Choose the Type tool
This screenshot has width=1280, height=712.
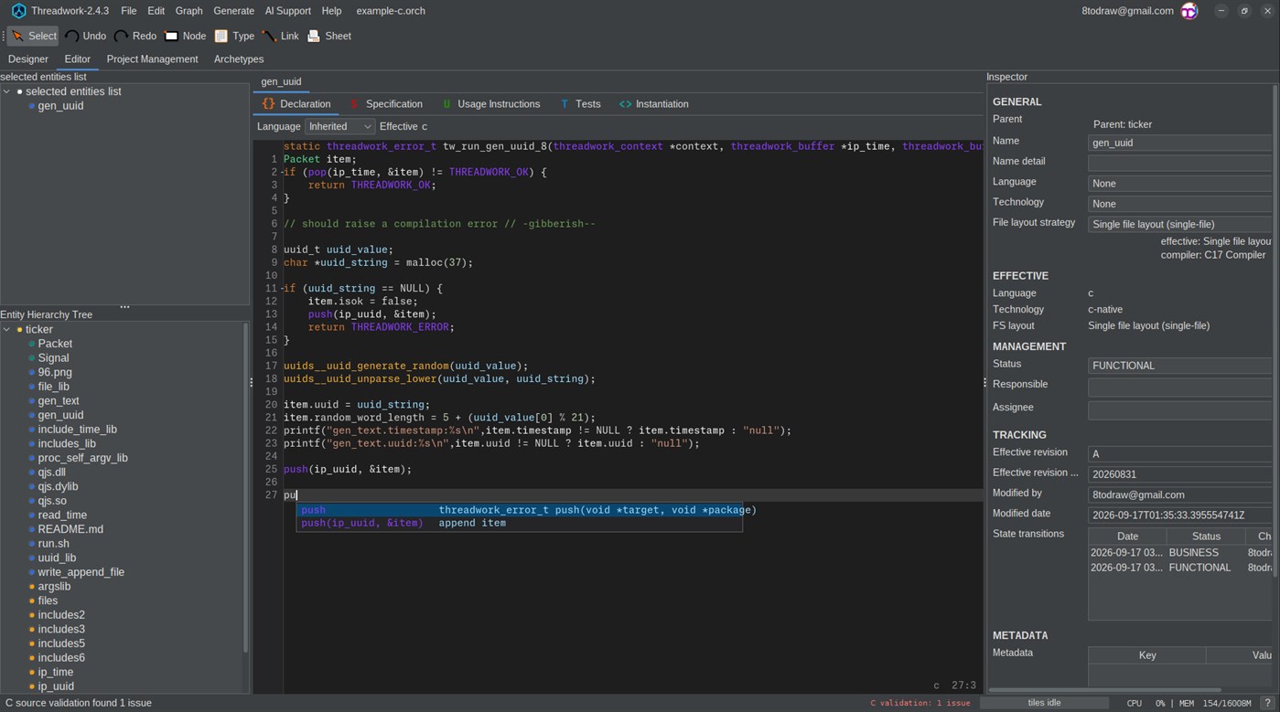[234, 36]
